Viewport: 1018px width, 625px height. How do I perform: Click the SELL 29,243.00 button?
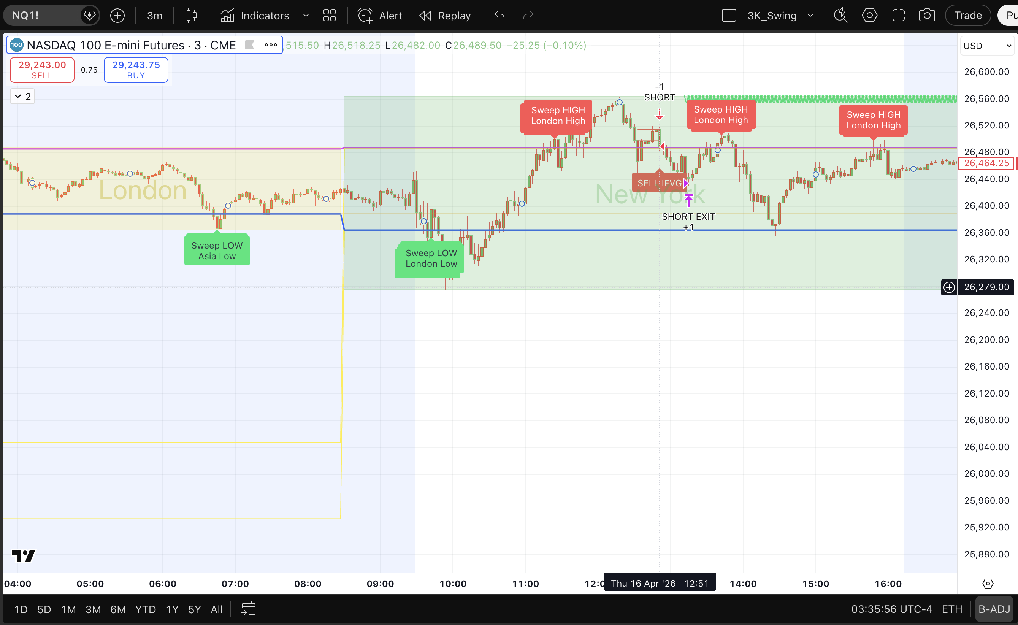tap(42, 70)
